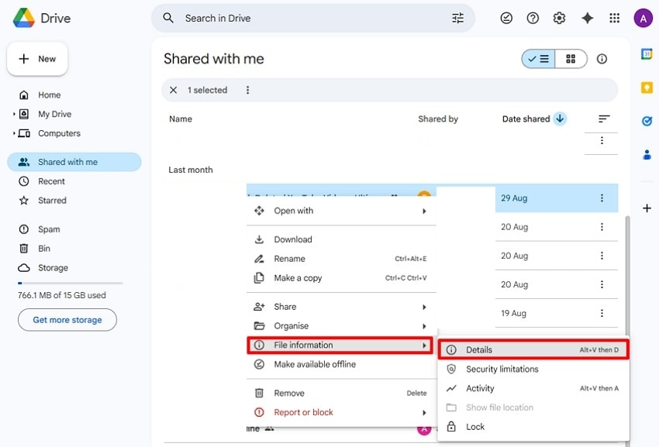Click the storage usage progress bar
This screenshot has width=659, height=447.
[70, 284]
